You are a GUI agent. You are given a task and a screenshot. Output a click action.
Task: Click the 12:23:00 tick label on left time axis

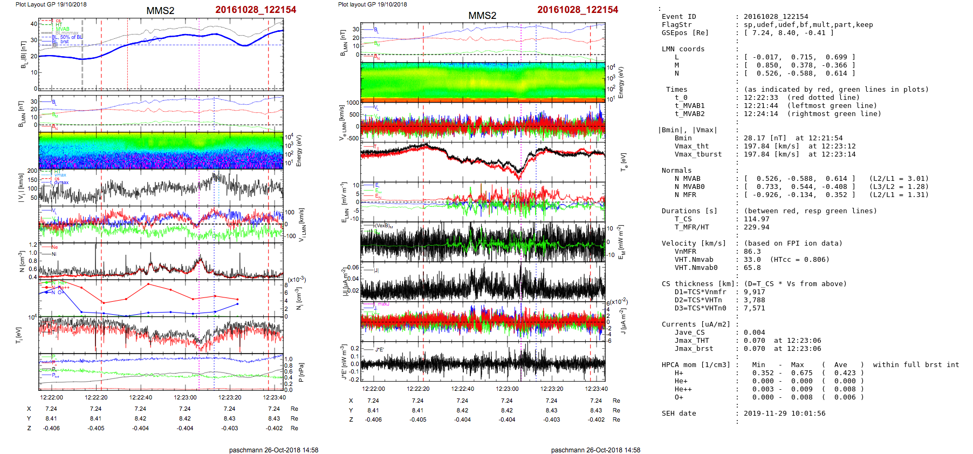coord(185,397)
